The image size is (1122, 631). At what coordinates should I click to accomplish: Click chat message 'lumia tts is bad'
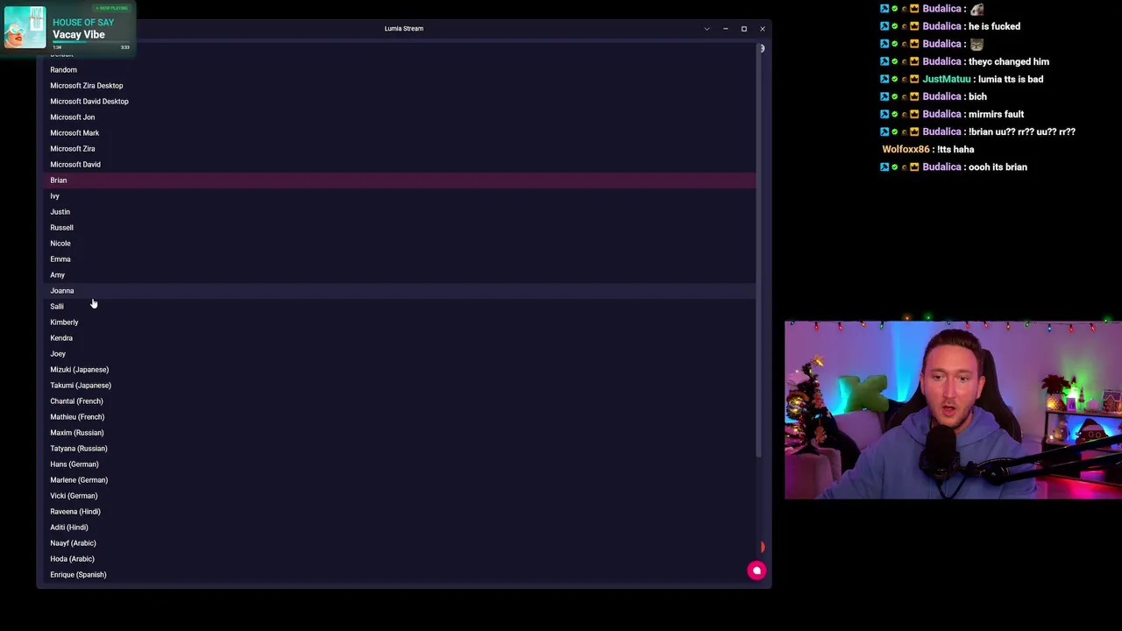tap(1011, 79)
